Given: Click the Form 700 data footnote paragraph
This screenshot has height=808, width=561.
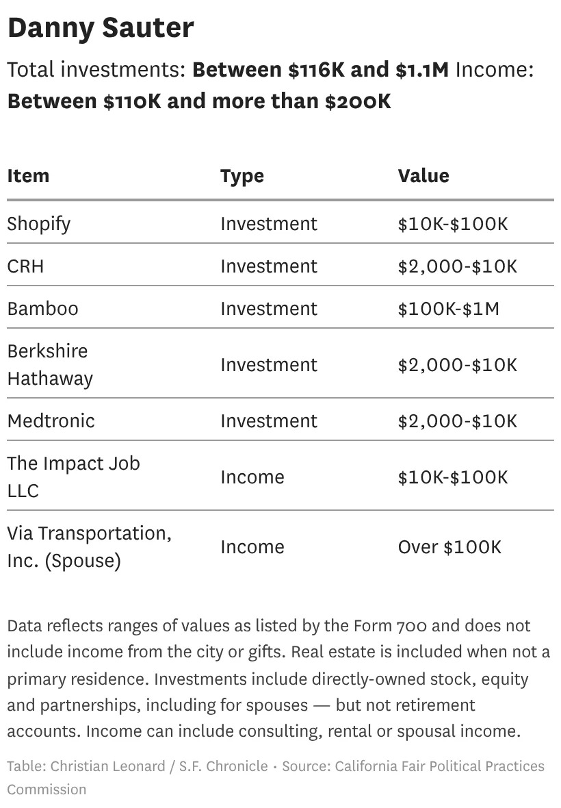Looking at the screenshot, I should (278, 678).
